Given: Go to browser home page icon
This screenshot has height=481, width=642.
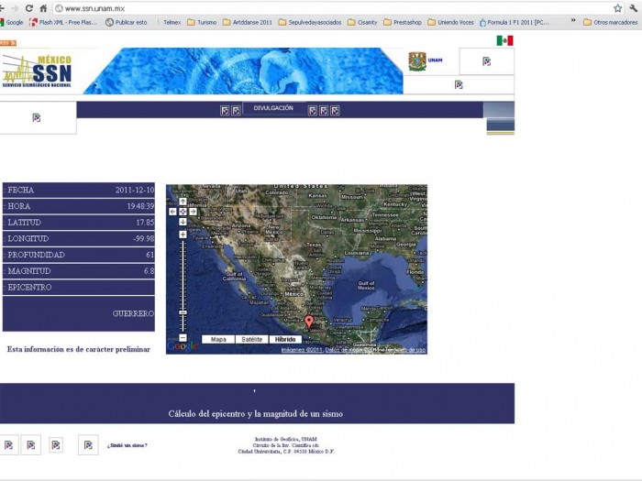Looking at the screenshot, I should pos(43,8).
